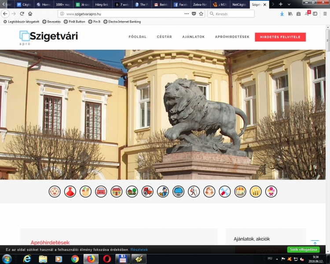Show site information icon in address bar
Viewport: 330px width, 264px height.
62,14
